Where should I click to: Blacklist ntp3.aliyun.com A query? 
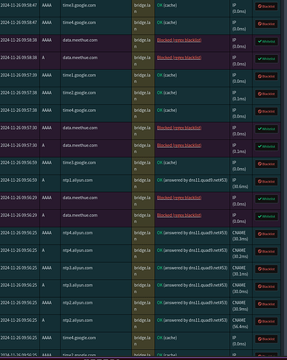(266, 286)
